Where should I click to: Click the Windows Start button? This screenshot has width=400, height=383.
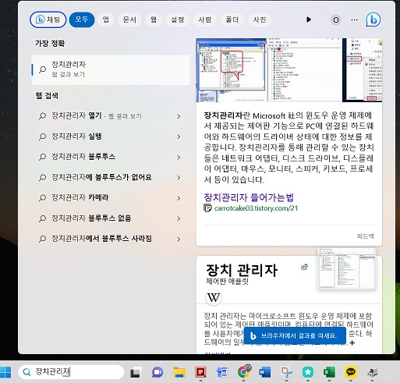tap(5, 372)
